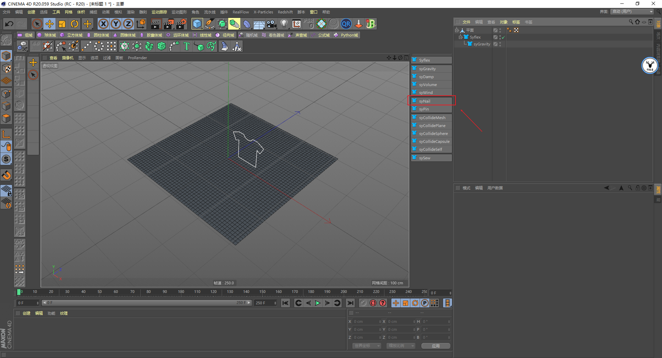Click the 应用 apply button
Screen dimensions: 662x358
435,346
